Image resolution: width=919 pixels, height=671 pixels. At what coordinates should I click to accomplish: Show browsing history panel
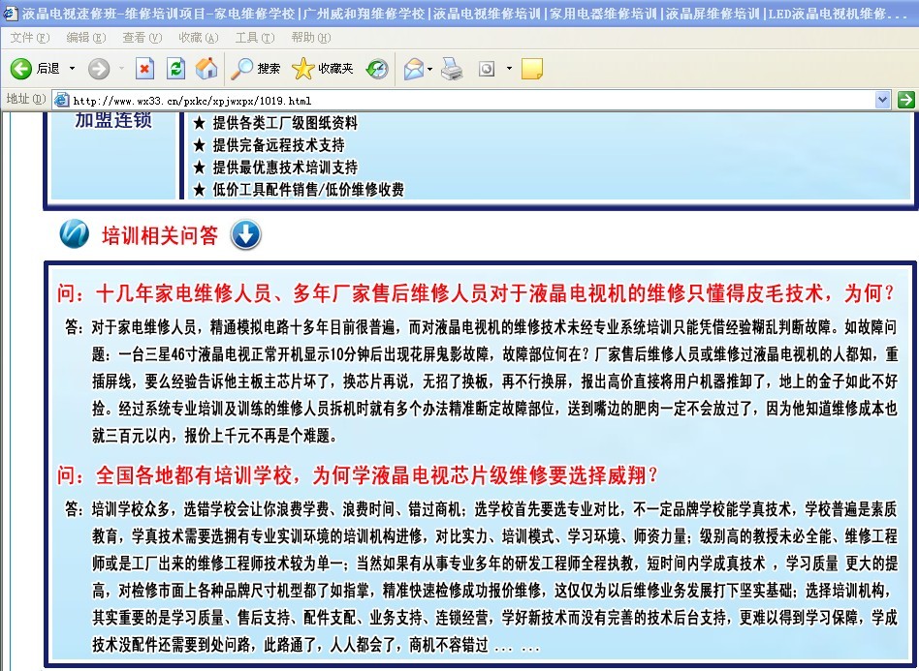click(377, 69)
